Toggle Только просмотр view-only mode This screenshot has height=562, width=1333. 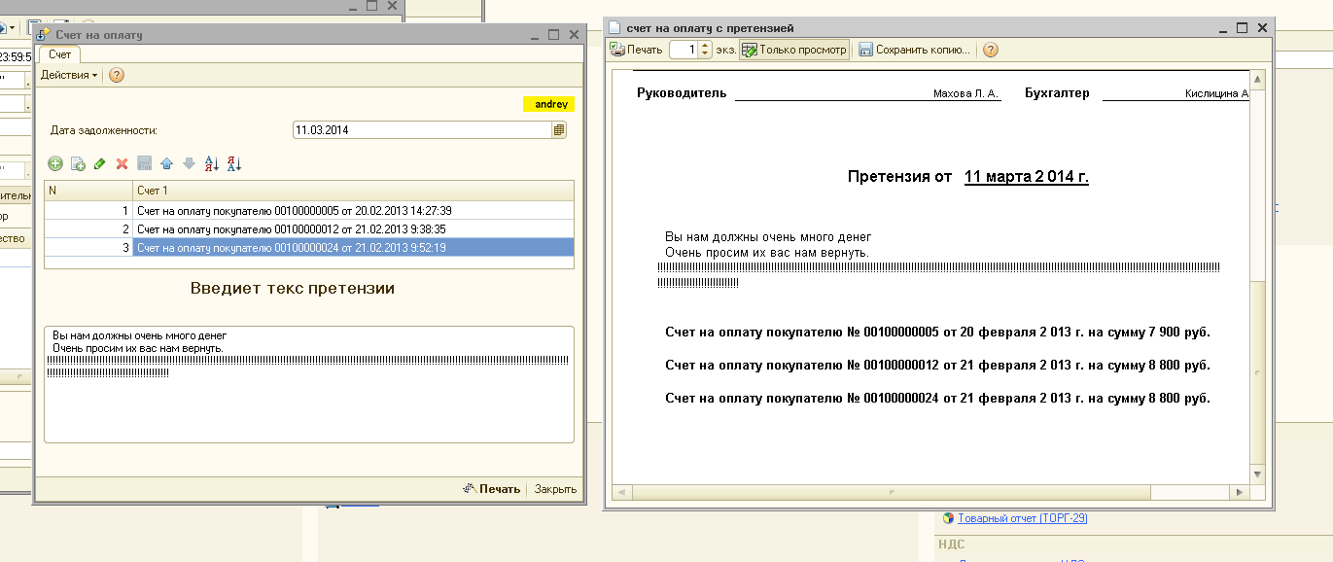pos(794,50)
